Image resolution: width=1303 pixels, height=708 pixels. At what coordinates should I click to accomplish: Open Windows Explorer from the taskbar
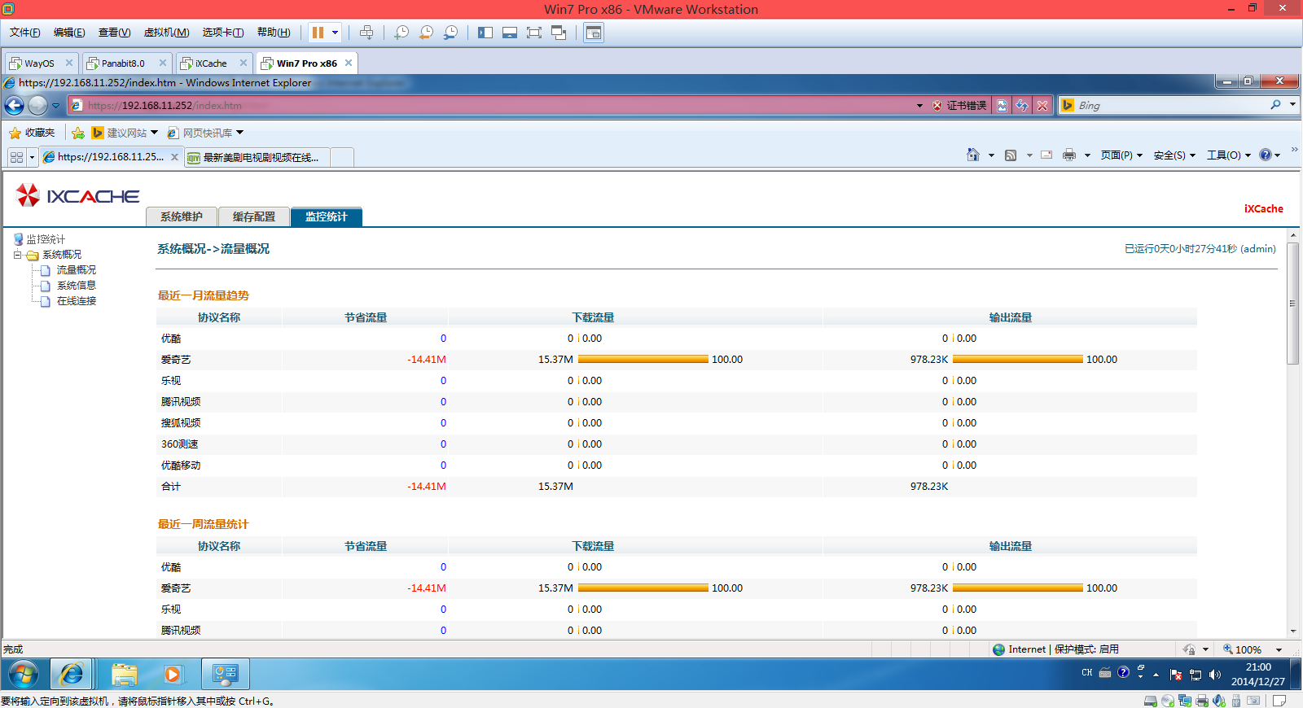[124, 675]
